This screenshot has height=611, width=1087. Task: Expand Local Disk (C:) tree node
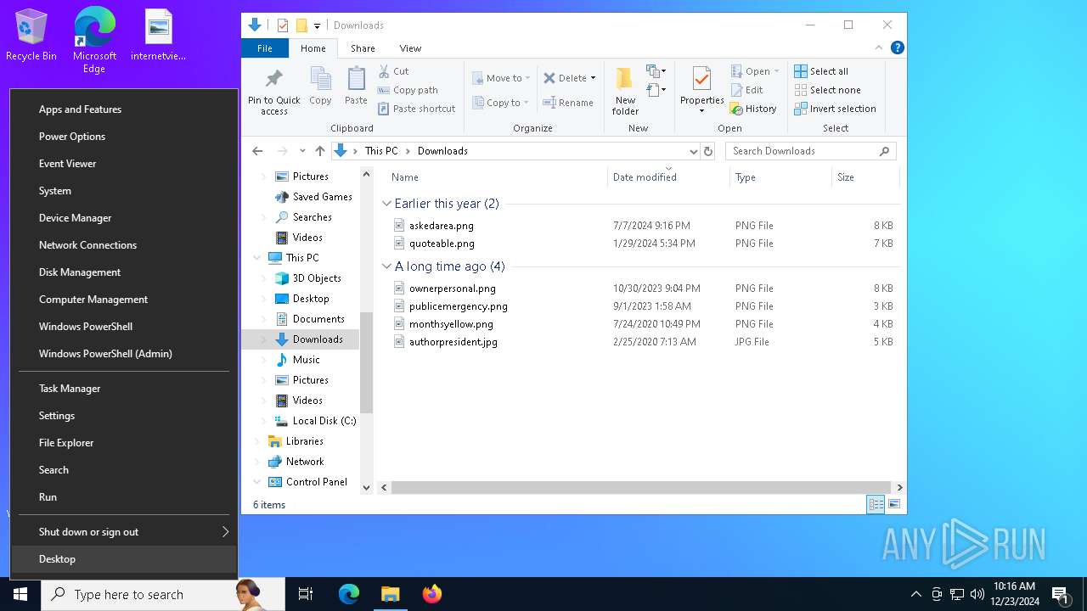point(264,421)
